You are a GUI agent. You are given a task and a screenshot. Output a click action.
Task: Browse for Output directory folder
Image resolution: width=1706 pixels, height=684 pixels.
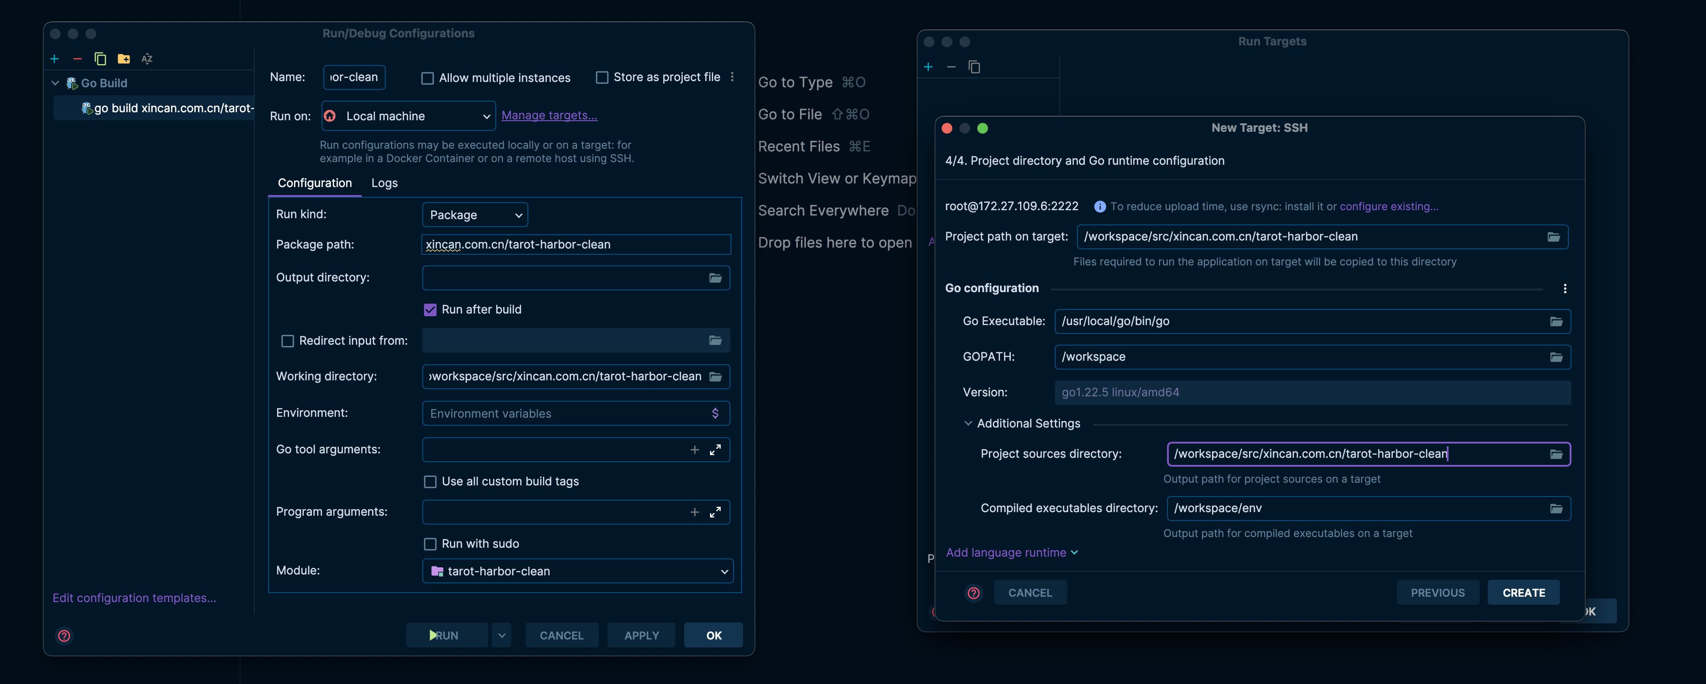tap(715, 278)
